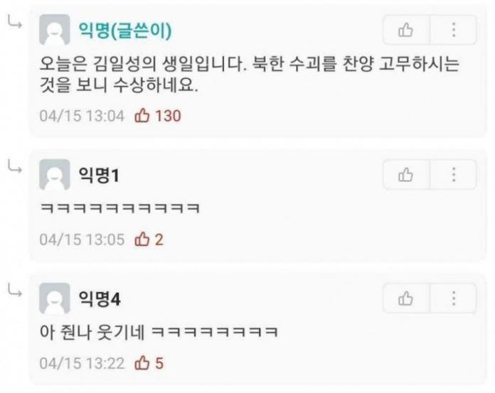The image size is (495, 393).
Task: Like the 익명1 comment using thumbs-up button
Action: pyautogui.click(x=406, y=174)
